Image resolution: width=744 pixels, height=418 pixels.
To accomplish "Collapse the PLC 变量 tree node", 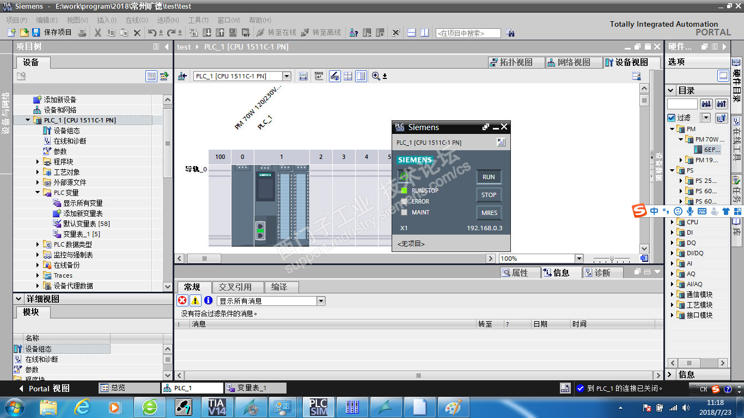I will click(38, 193).
